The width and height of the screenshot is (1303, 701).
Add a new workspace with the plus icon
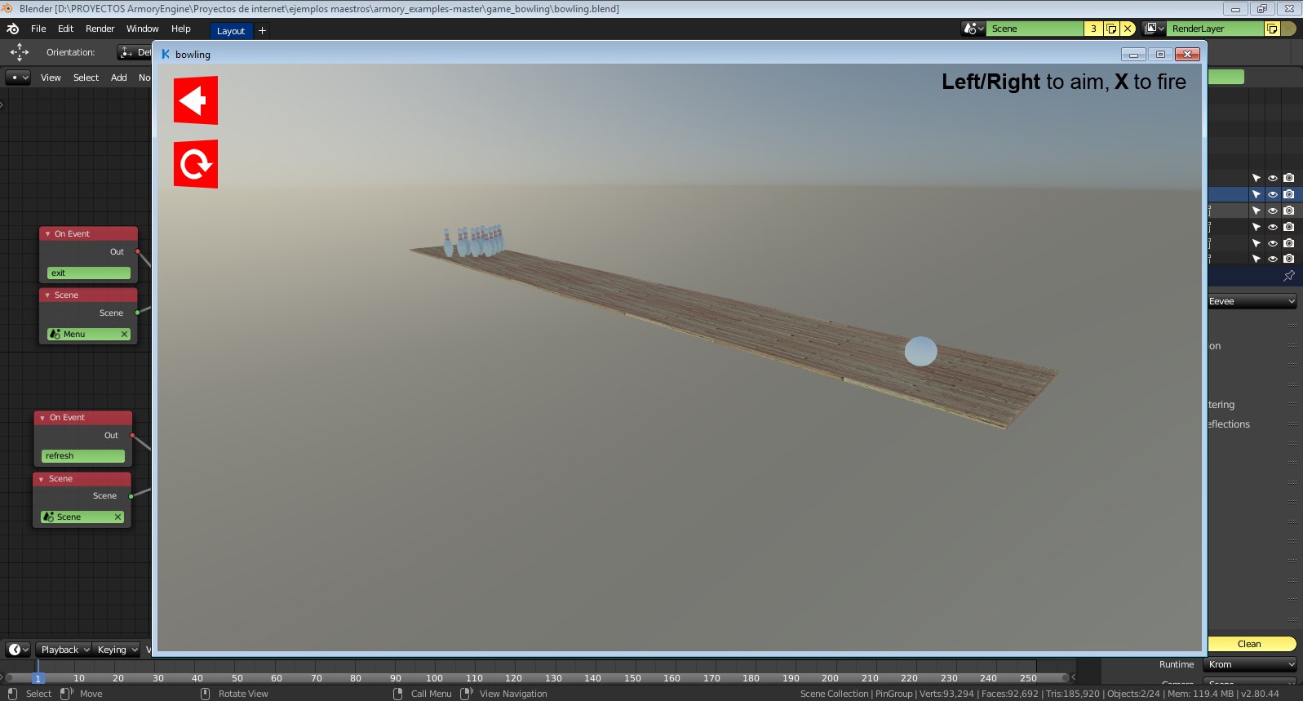tap(262, 30)
